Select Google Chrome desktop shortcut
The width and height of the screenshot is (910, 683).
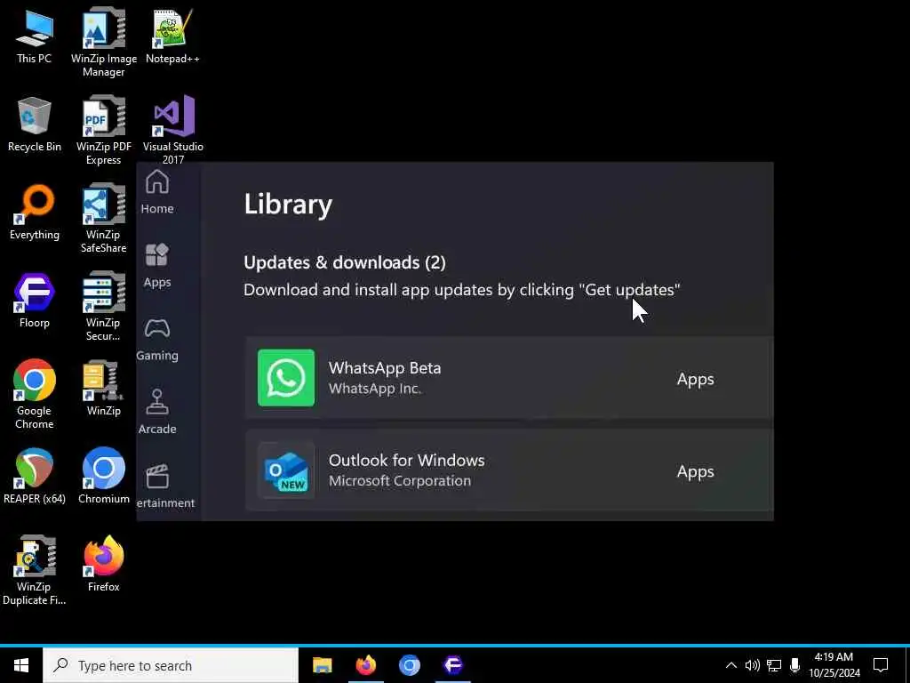pos(35,395)
